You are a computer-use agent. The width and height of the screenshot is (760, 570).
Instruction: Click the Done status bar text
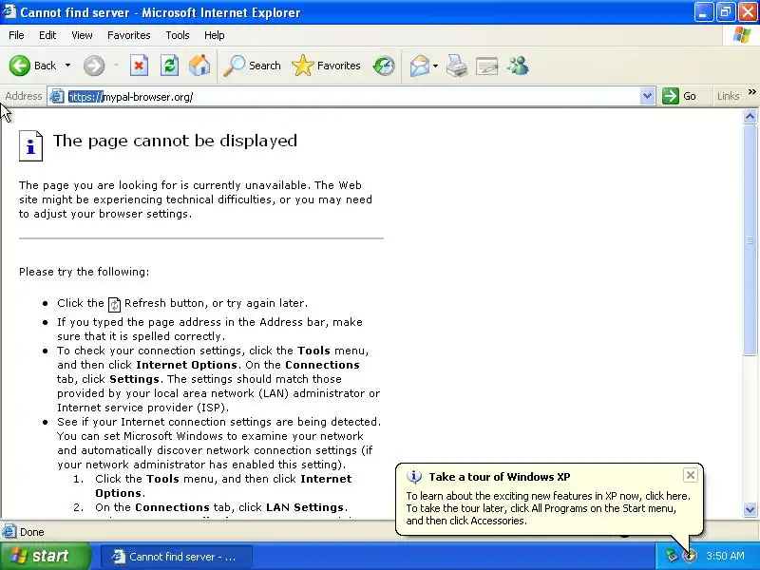tap(32, 532)
